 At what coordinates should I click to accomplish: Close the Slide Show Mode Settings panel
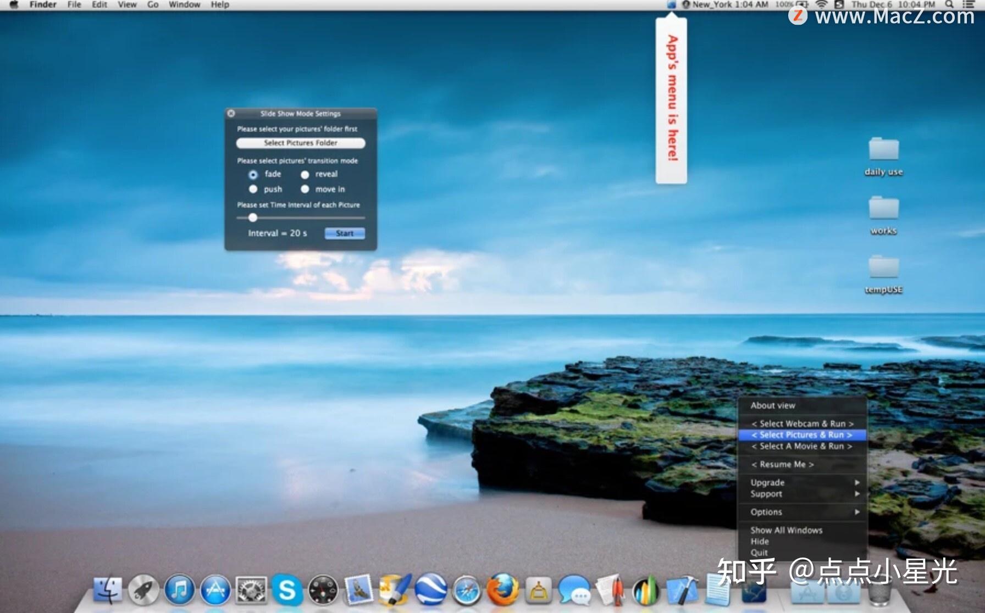pos(231,114)
